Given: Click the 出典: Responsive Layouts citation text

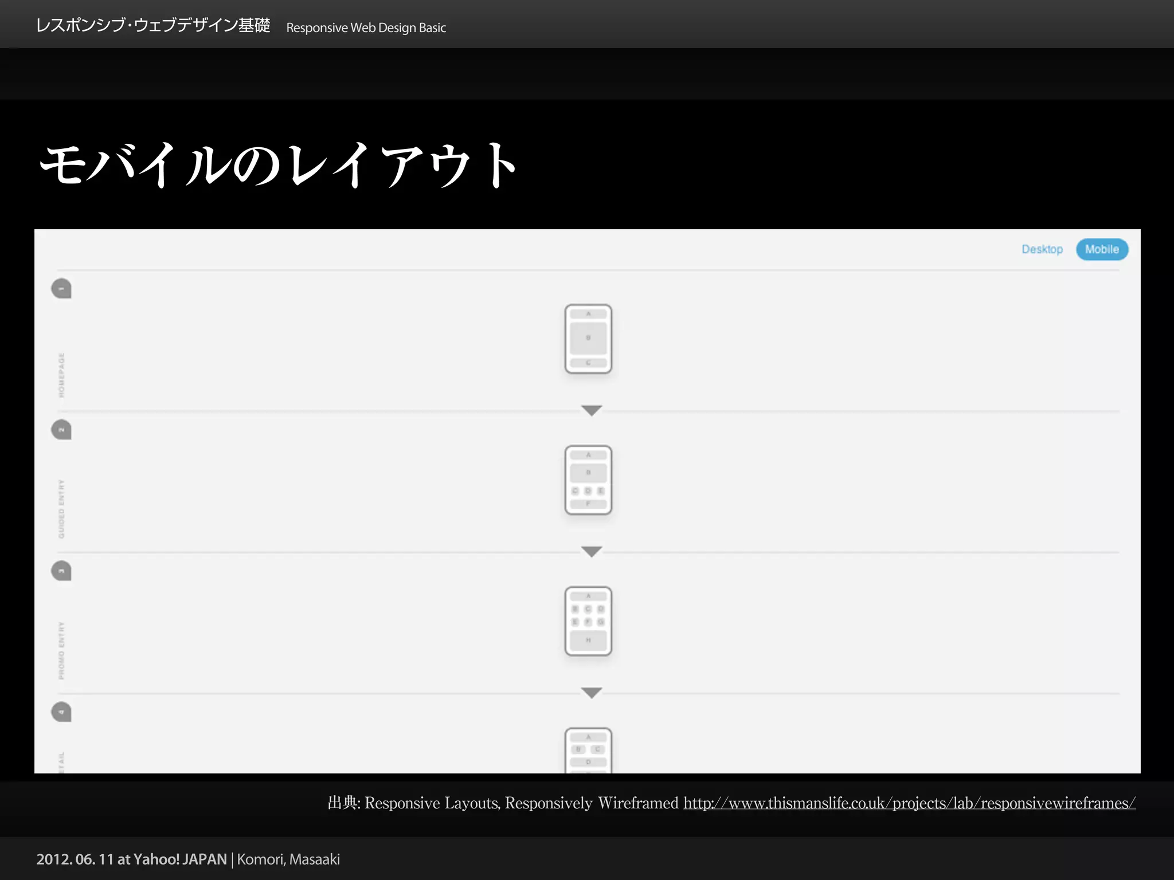Looking at the screenshot, I should pyautogui.click(x=503, y=803).
